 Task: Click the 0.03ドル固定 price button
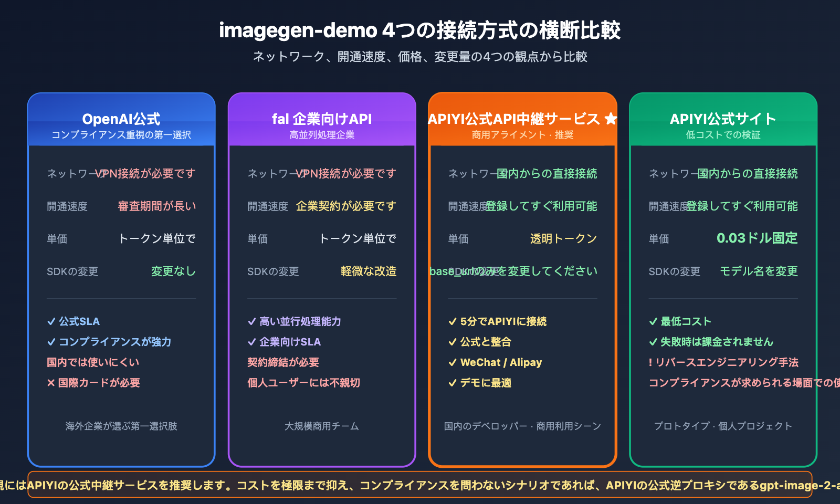pyautogui.click(x=758, y=238)
